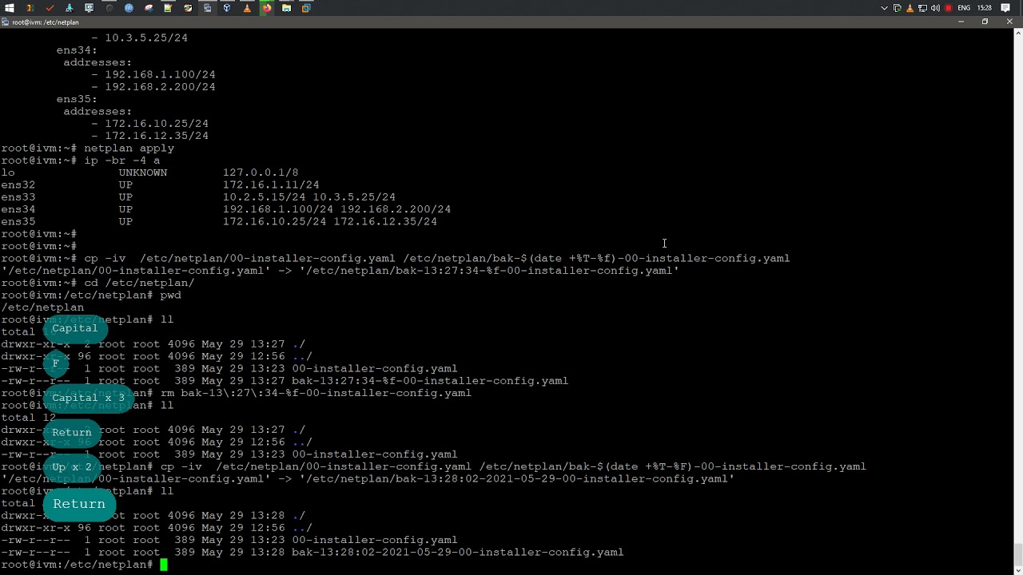Screen dimensions: 1023x575
Task: Click the orange bracket taskbar icon next to Start
Action: coord(30,8)
